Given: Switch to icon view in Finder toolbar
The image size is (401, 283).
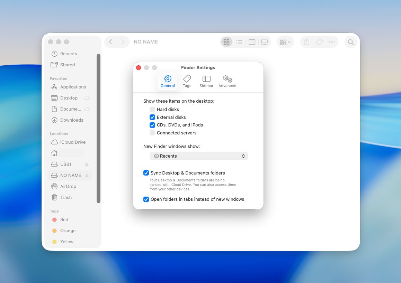Looking at the screenshot, I should (226, 42).
